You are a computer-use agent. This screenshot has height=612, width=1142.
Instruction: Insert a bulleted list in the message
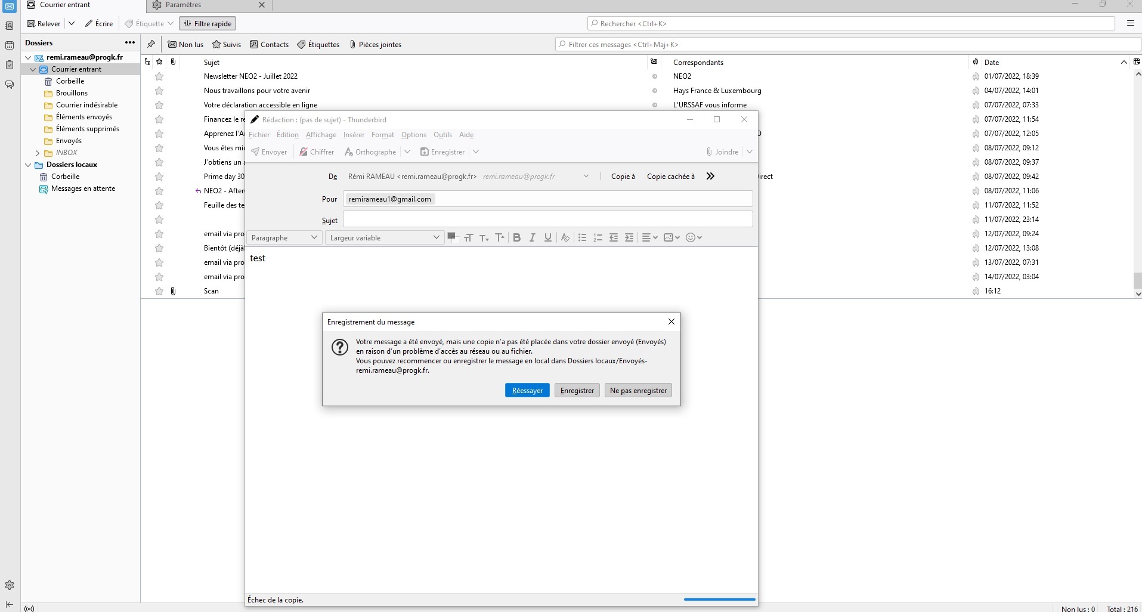tap(582, 237)
